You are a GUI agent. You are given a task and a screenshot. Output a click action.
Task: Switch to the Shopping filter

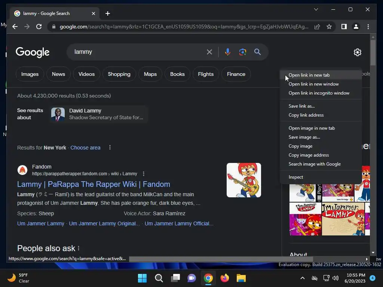tap(119, 74)
